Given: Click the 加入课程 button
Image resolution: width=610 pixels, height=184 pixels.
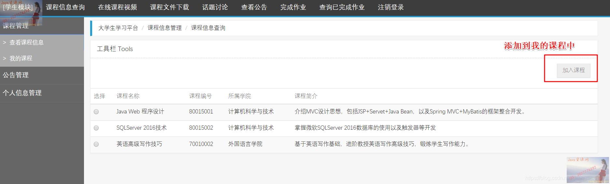Looking at the screenshot, I should point(574,70).
